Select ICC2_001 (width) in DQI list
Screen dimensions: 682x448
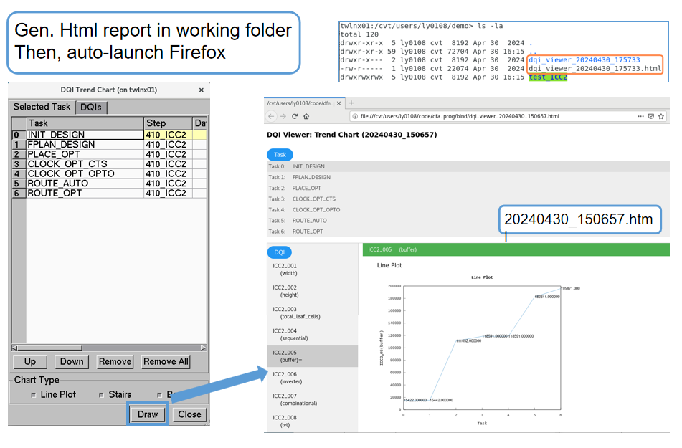coord(312,270)
